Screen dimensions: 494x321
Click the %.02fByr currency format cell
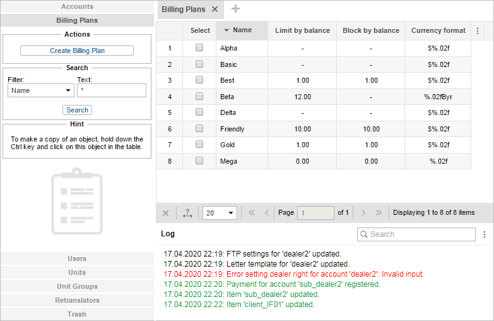pyautogui.click(x=438, y=97)
